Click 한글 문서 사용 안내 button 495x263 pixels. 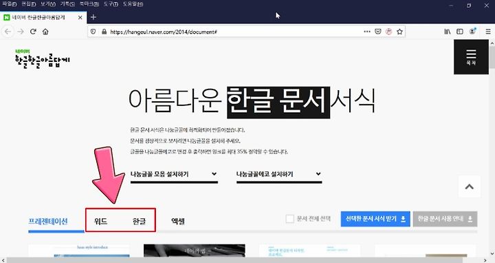pos(445,219)
